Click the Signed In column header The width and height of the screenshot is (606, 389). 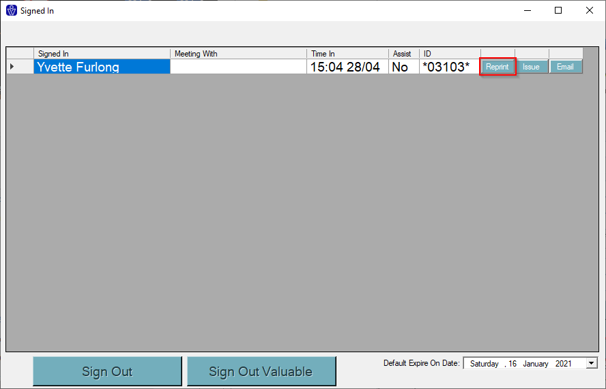coord(102,54)
